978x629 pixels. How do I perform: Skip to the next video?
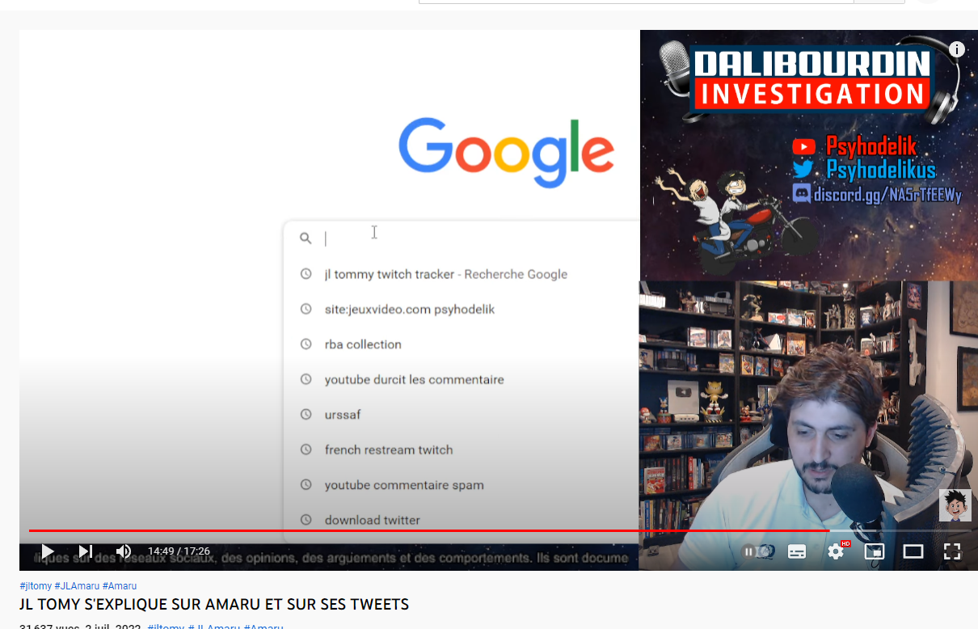(86, 551)
